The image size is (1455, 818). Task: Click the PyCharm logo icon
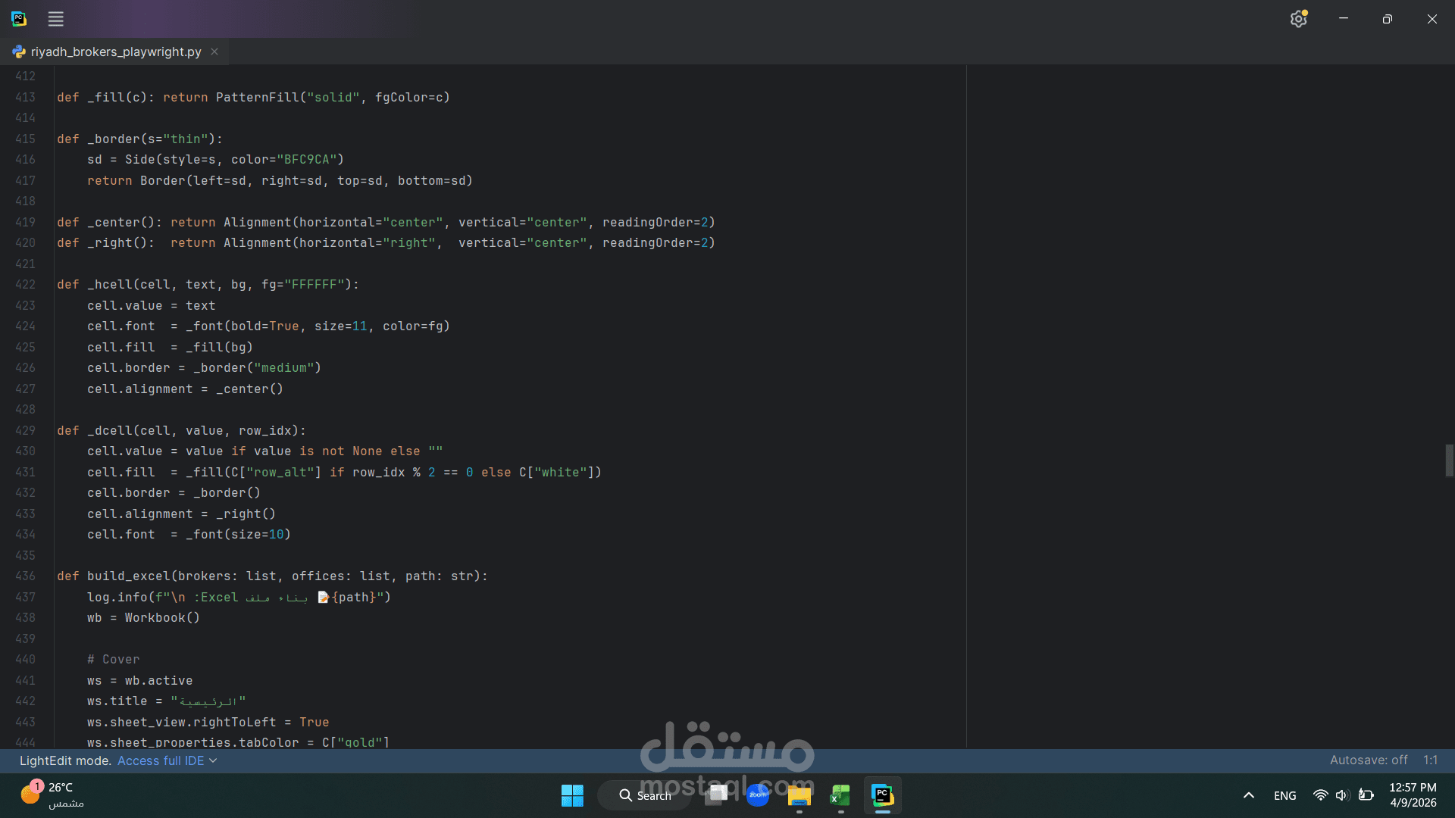click(x=19, y=19)
